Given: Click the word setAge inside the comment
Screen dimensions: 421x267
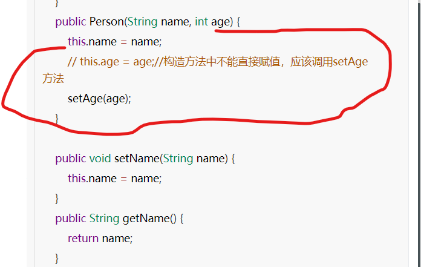Looking at the screenshot, I should pos(350,62).
